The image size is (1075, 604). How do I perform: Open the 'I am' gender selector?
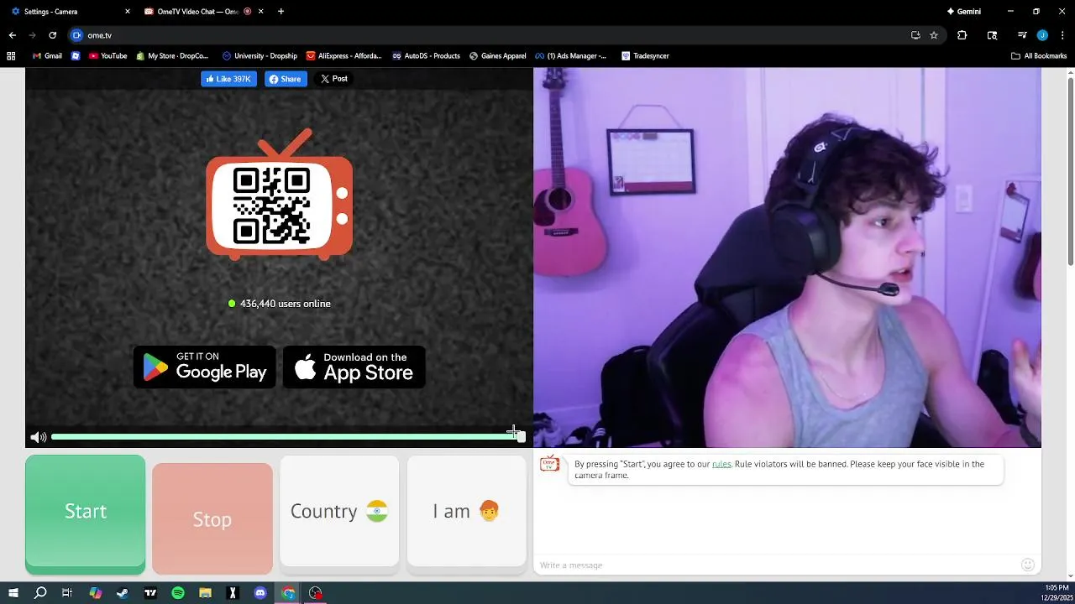point(466,511)
